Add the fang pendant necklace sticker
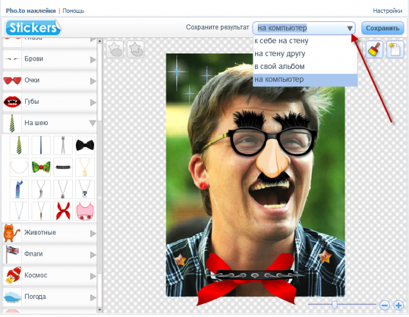Image resolution: width=409 pixels, height=317 pixels. pos(41,189)
